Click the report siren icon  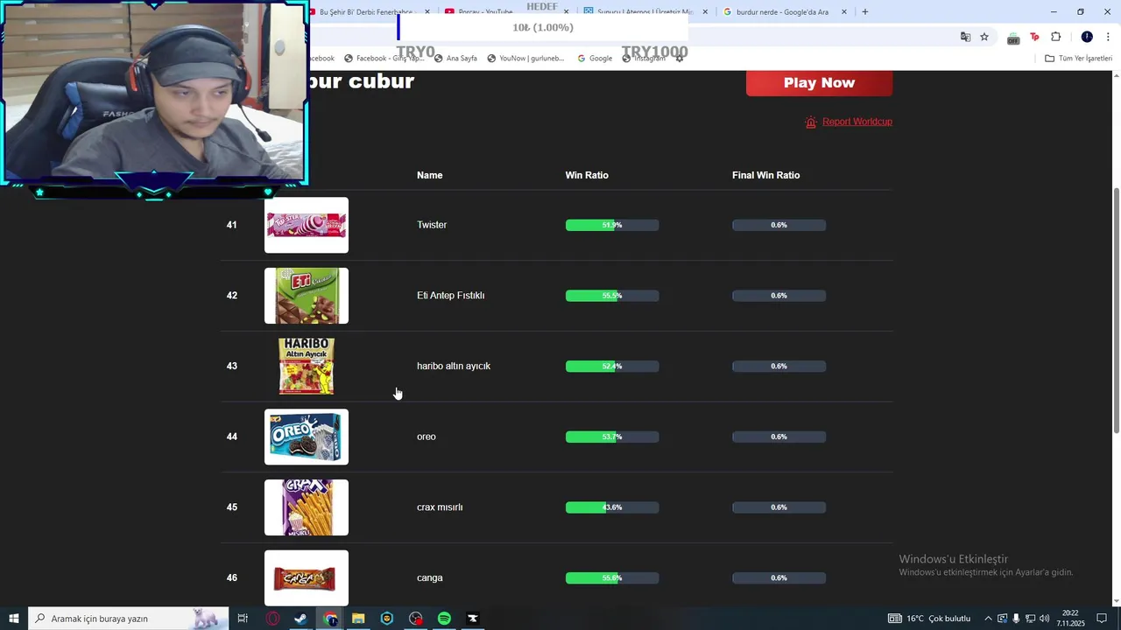(x=811, y=122)
